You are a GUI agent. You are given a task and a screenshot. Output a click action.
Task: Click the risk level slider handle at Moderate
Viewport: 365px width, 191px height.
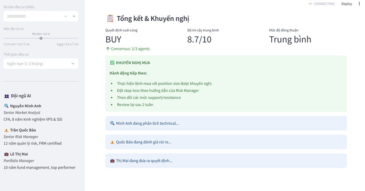41,38
